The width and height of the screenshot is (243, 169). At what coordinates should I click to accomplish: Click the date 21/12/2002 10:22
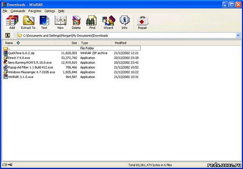[126, 72]
